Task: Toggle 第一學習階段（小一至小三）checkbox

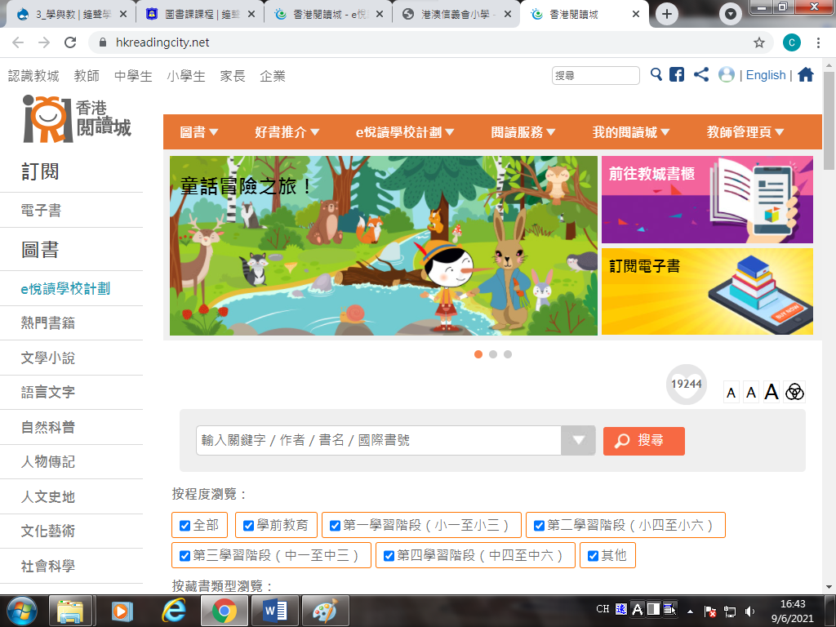Action: coord(335,526)
